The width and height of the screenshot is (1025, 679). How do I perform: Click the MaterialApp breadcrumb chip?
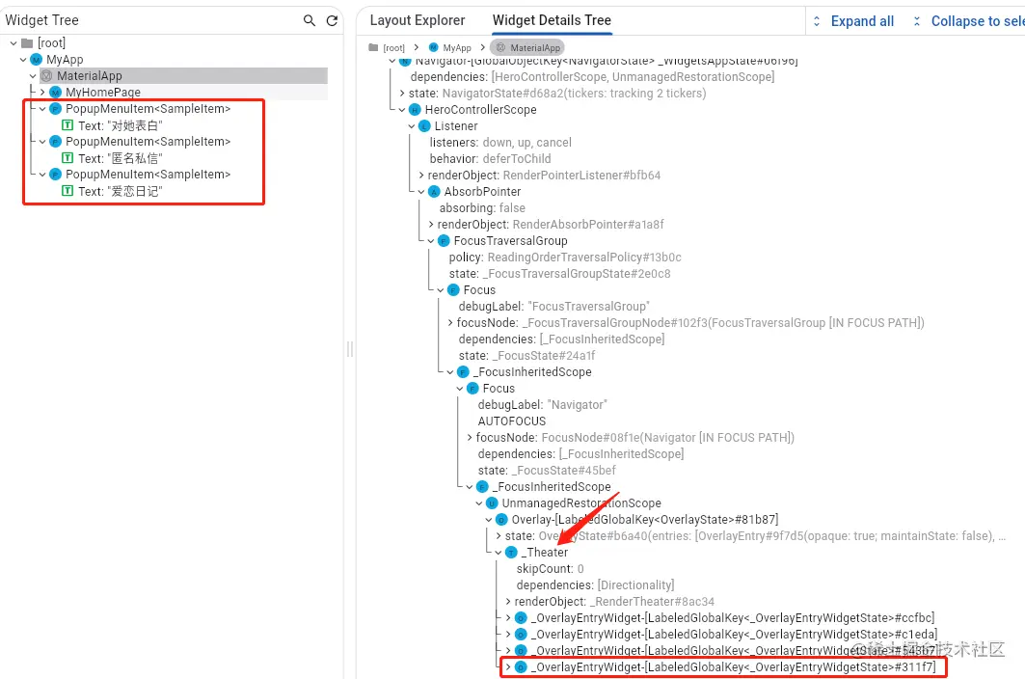coord(526,48)
